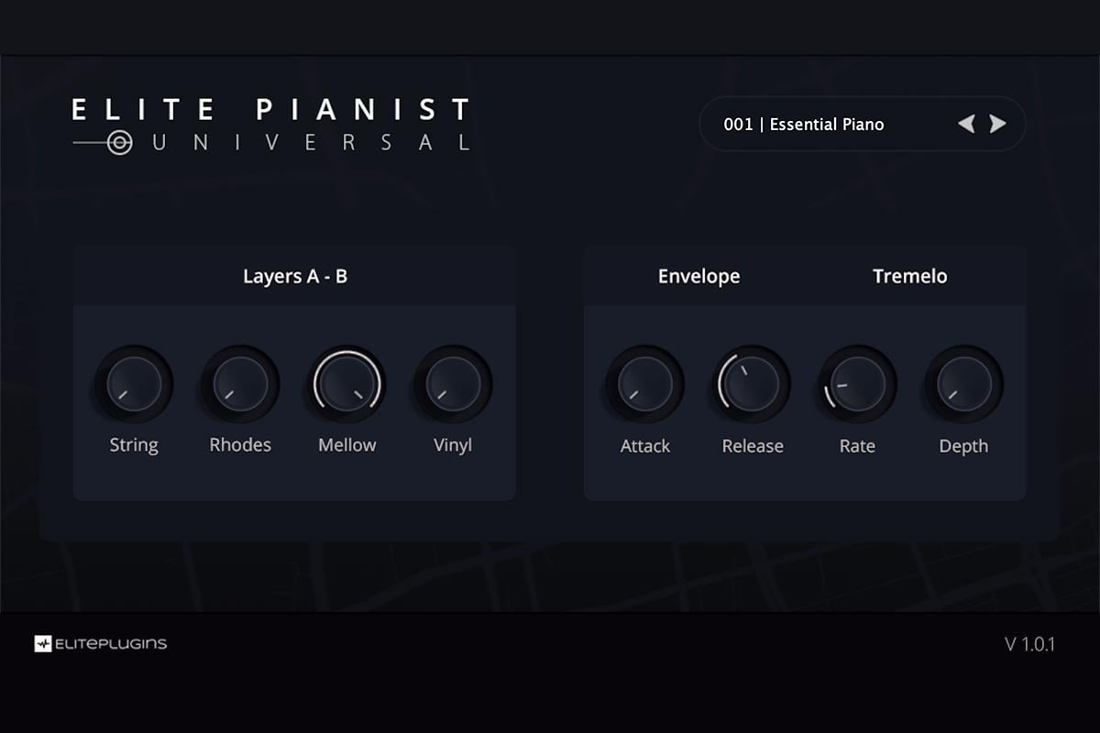The image size is (1100, 733).
Task: Click the Mellow label
Action: point(347,445)
